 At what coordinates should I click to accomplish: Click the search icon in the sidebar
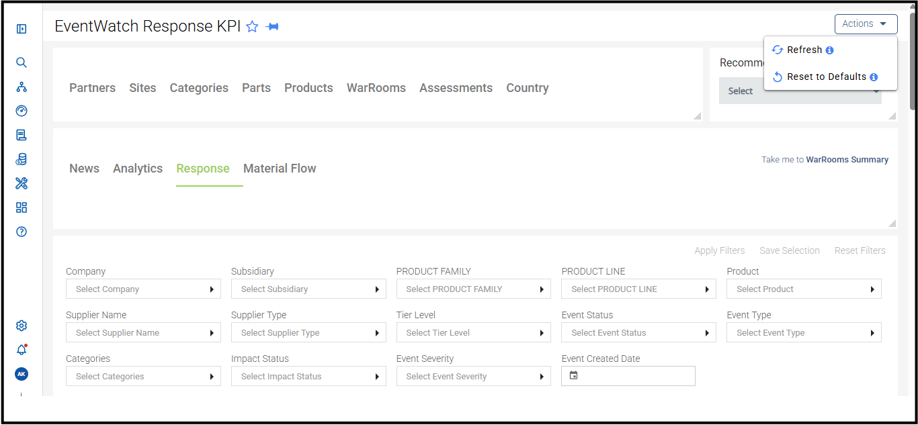(x=22, y=62)
